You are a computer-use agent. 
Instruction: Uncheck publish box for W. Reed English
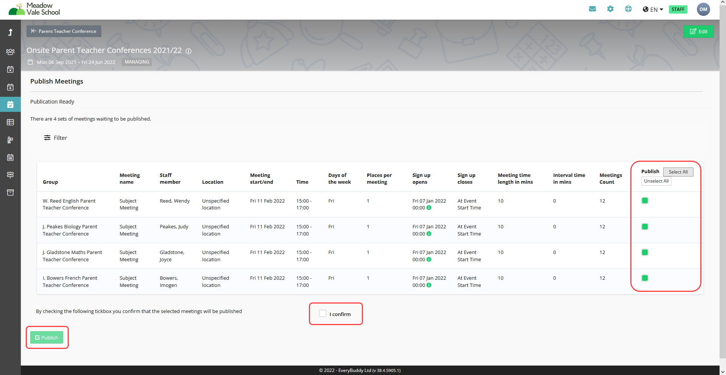point(645,201)
